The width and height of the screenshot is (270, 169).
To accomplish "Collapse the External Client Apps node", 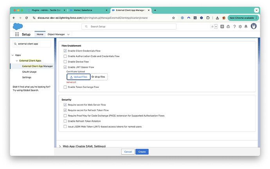I will 17,61.
